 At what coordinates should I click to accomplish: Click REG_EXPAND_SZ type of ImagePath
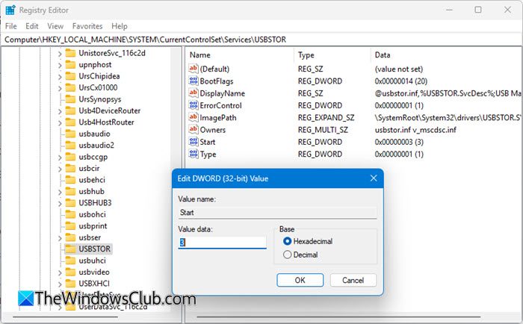click(x=326, y=118)
